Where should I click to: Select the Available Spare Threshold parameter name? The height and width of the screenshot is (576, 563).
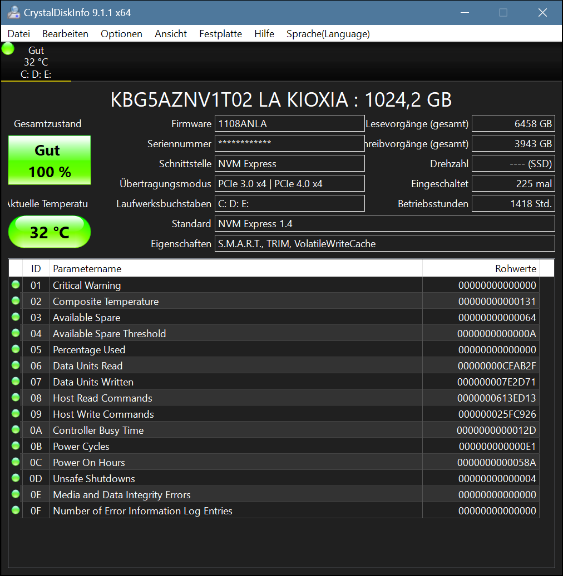point(109,334)
